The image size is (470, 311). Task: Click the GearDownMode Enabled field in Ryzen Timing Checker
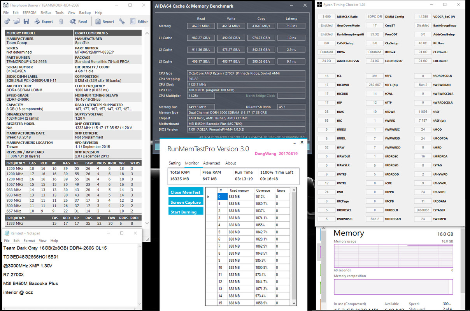pos(326,25)
